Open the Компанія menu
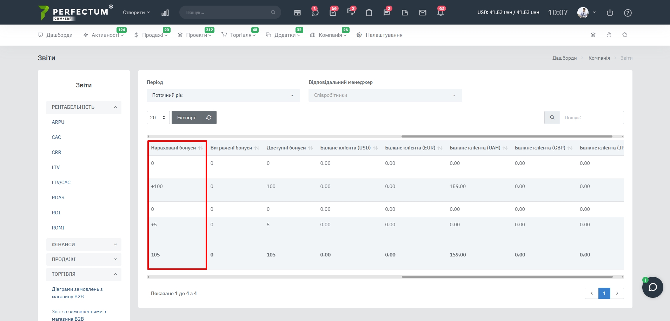The width and height of the screenshot is (670, 321). pyautogui.click(x=329, y=35)
